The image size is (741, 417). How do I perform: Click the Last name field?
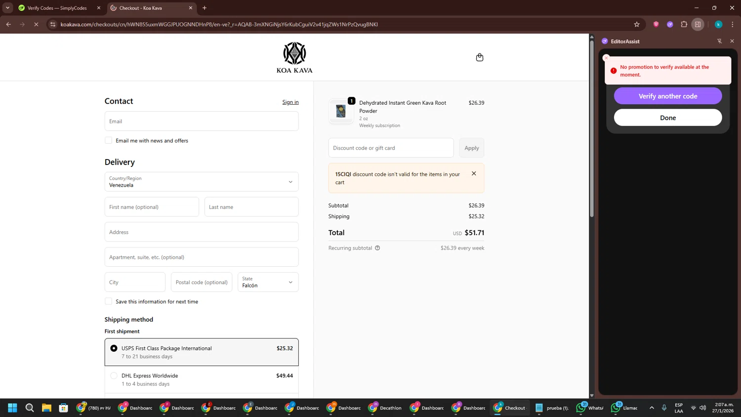tap(251, 207)
